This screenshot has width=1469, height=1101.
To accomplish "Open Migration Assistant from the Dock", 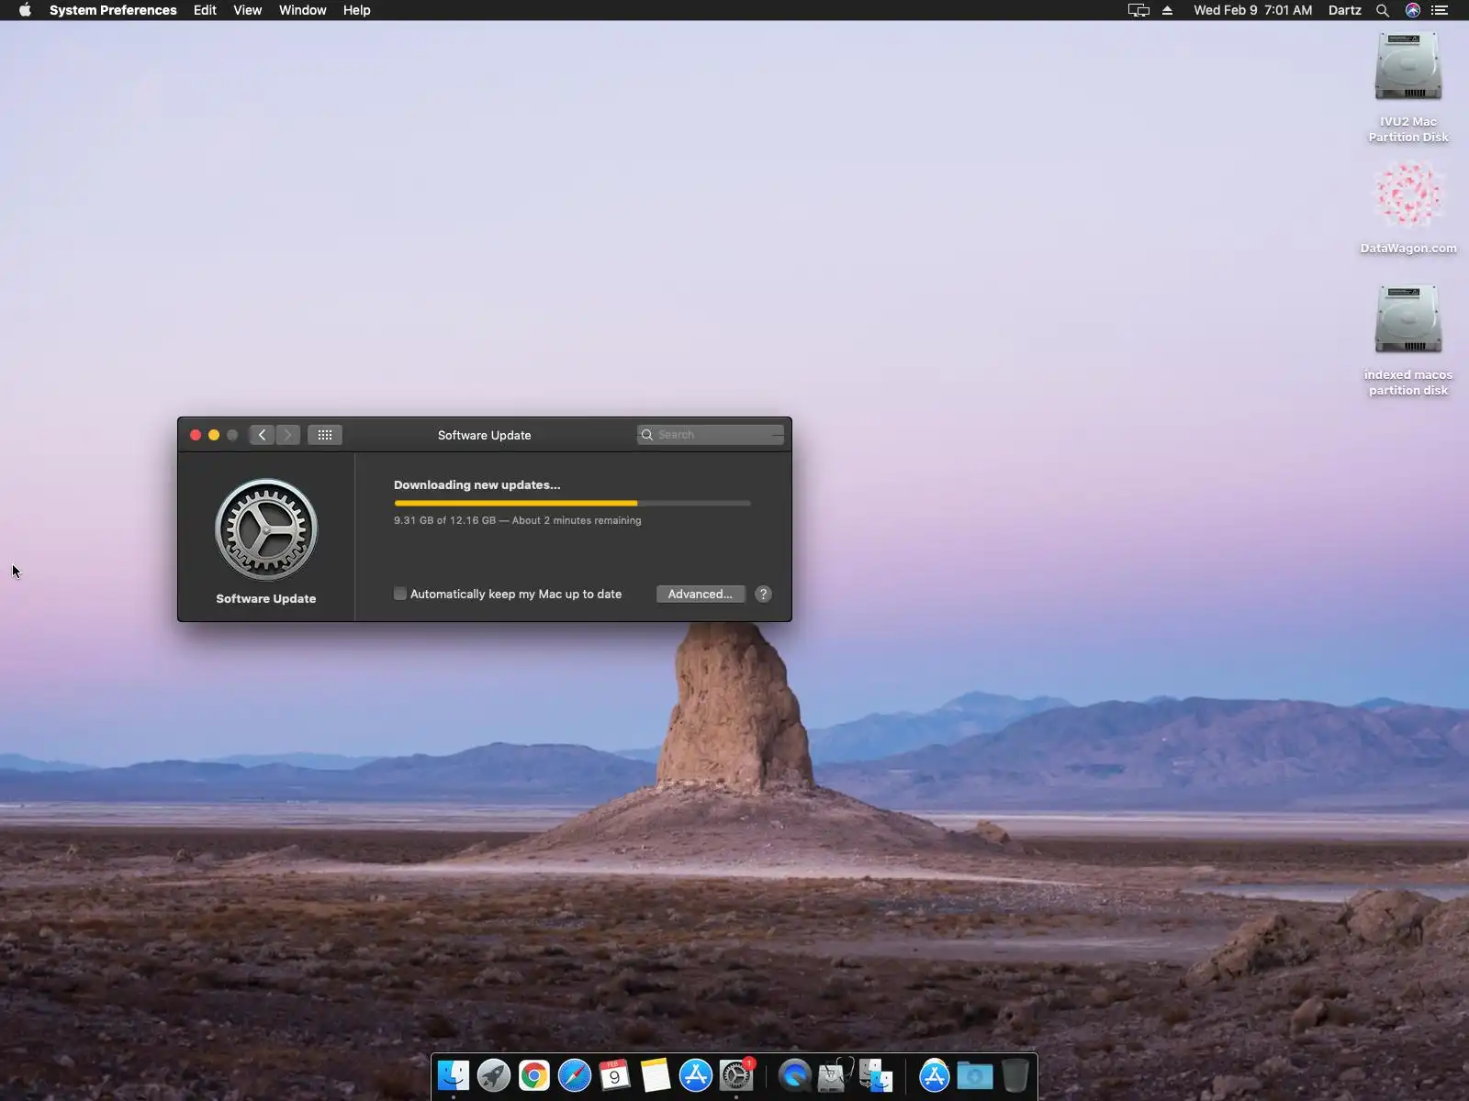I will 876,1075.
